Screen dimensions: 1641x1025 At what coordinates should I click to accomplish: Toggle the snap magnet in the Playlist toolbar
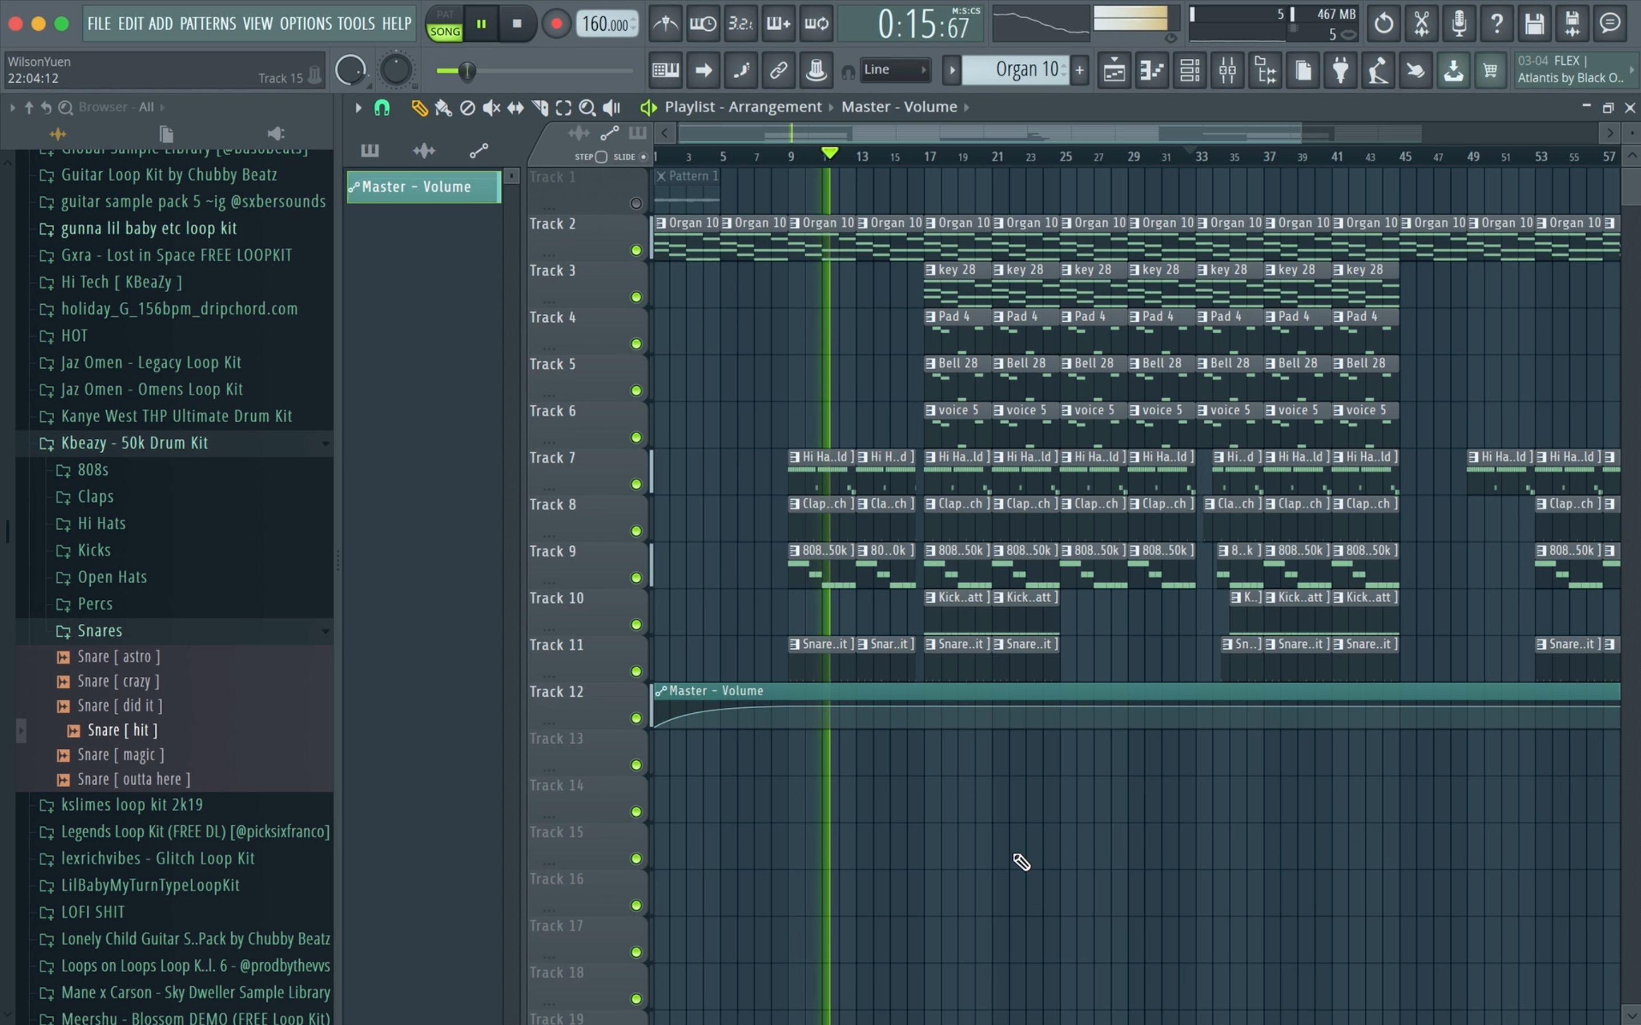pyautogui.click(x=382, y=107)
